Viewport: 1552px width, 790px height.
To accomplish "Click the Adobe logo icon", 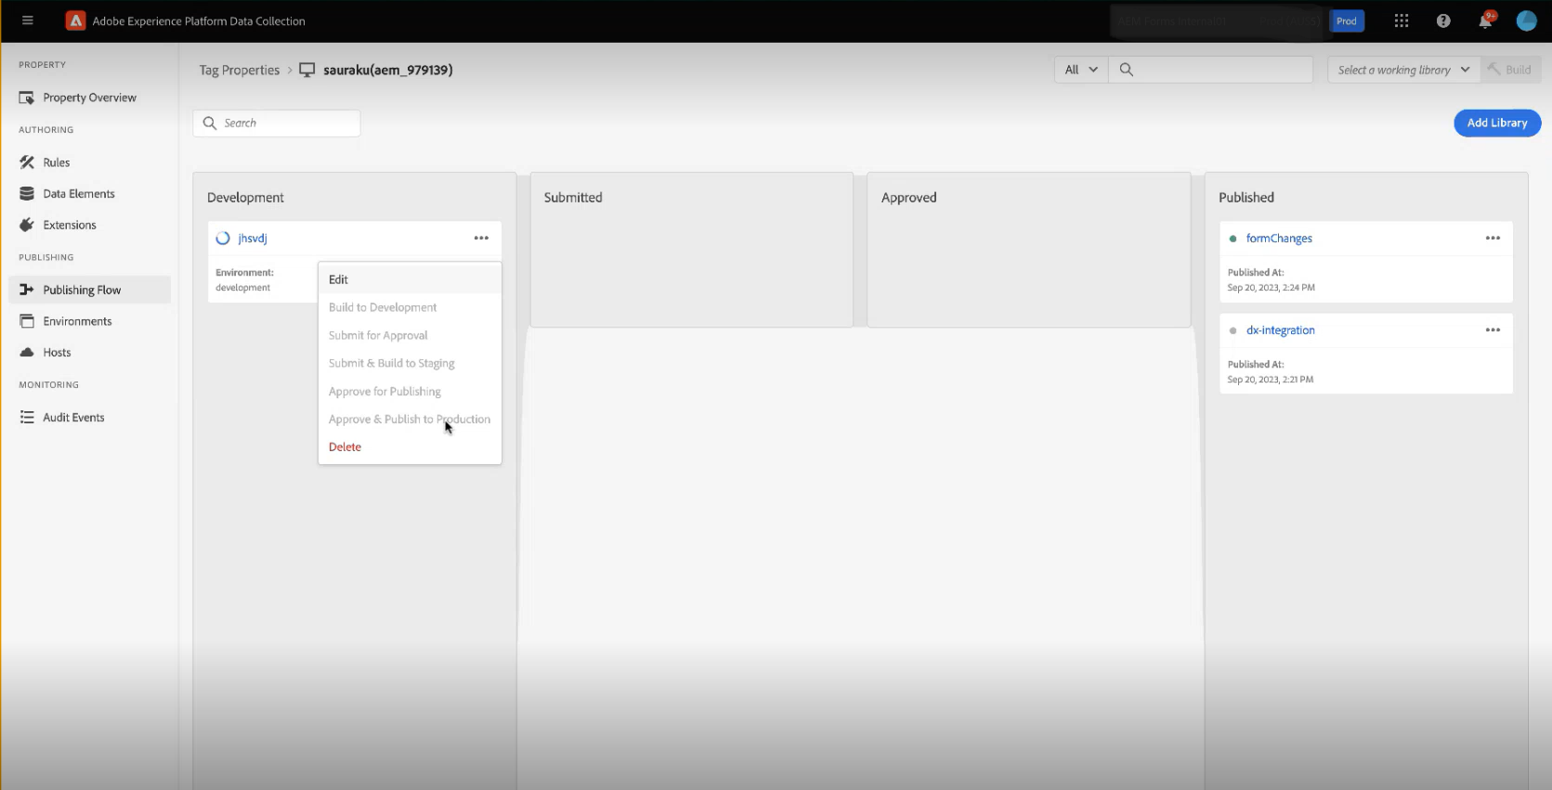I will pos(75,20).
